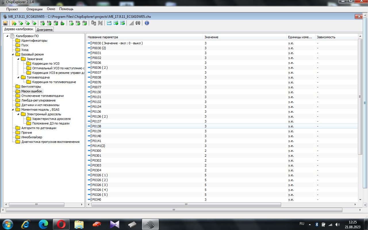Click the add folder toolbar icon
The image size is (368, 230).
point(14,23)
